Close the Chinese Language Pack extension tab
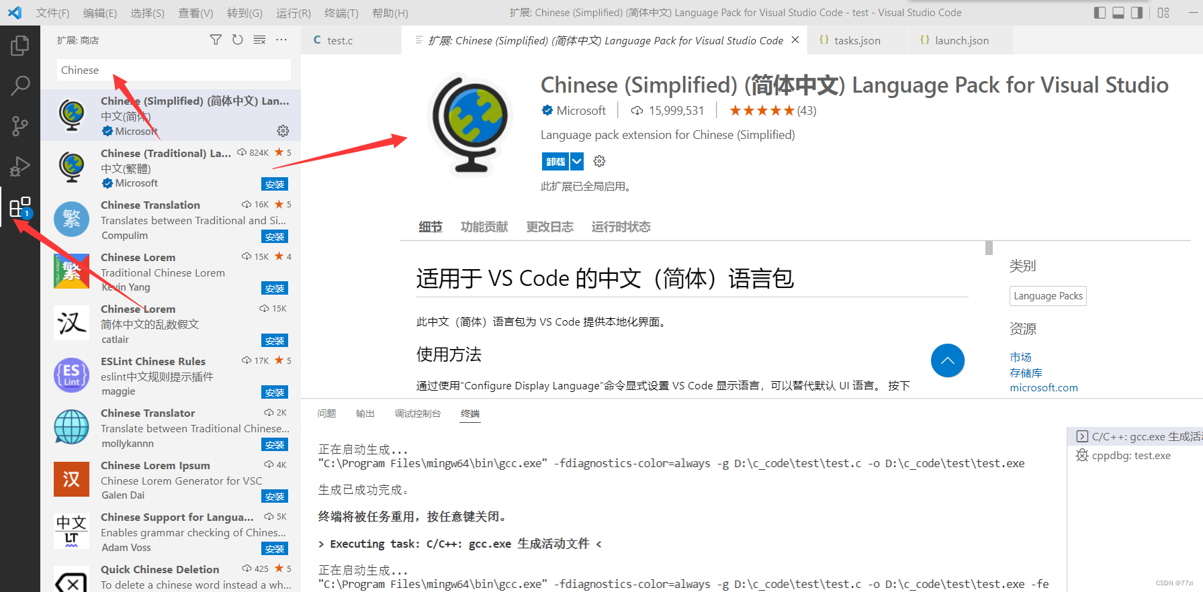Viewport: 1203px width, 592px height. [795, 40]
